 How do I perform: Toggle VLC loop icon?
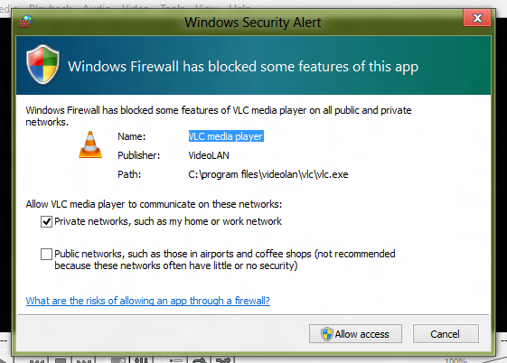tap(200, 359)
